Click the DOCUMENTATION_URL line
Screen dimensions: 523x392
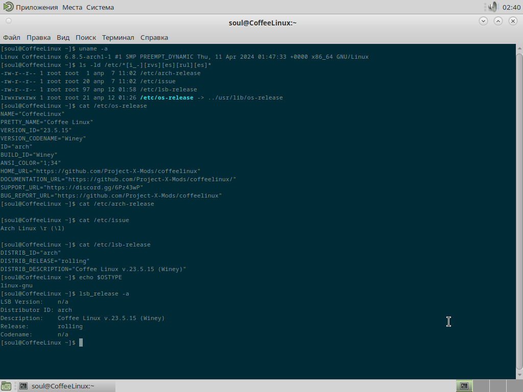(118, 179)
